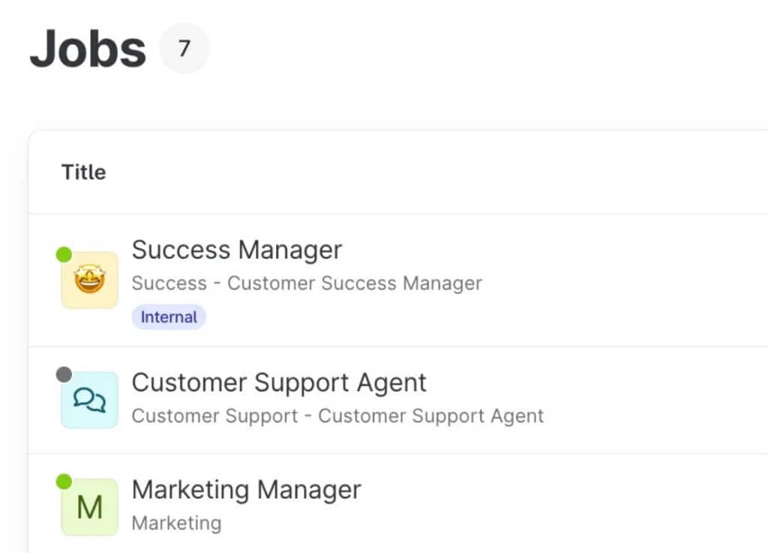Click empty header area right of Title label

(x=450, y=172)
